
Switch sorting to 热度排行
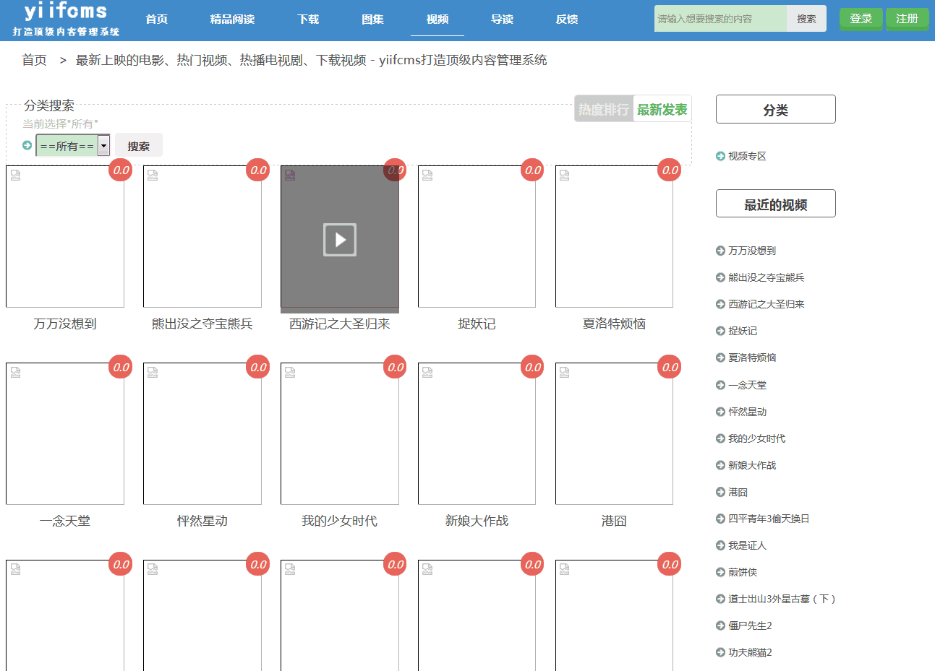(604, 109)
